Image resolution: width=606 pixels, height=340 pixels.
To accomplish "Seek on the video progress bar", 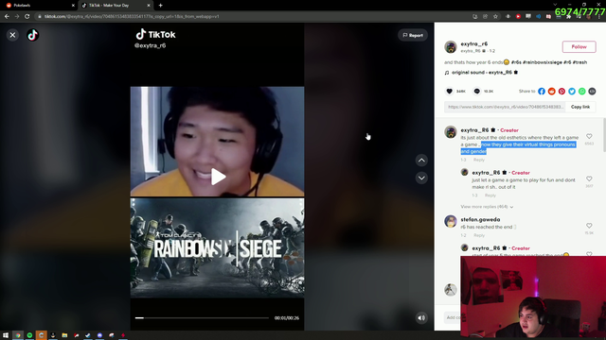I will click(202, 318).
